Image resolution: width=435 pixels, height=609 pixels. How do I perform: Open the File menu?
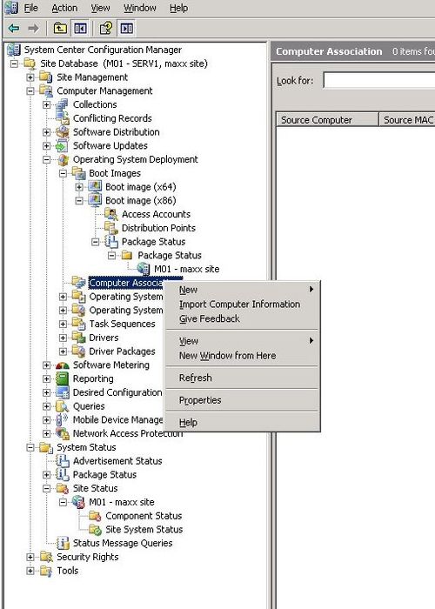[31, 8]
